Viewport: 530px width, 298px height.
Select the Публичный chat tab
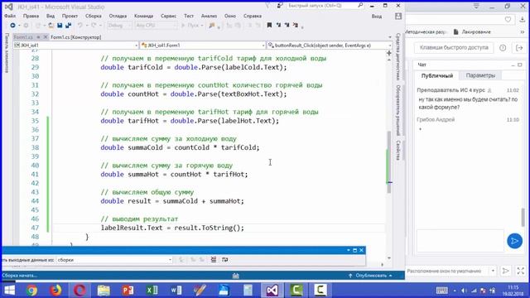tap(437, 75)
